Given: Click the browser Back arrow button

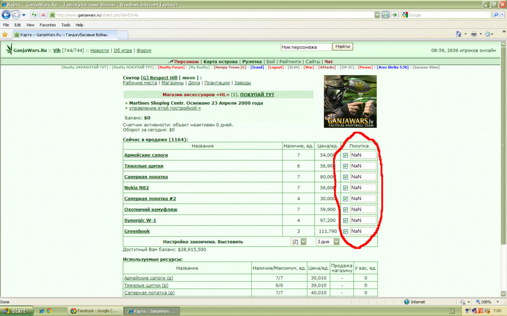Looking at the screenshot, I should point(6,15).
